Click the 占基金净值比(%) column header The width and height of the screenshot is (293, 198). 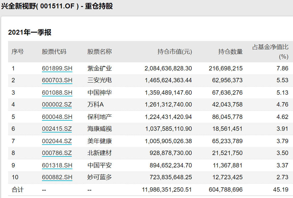pos(270,52)
